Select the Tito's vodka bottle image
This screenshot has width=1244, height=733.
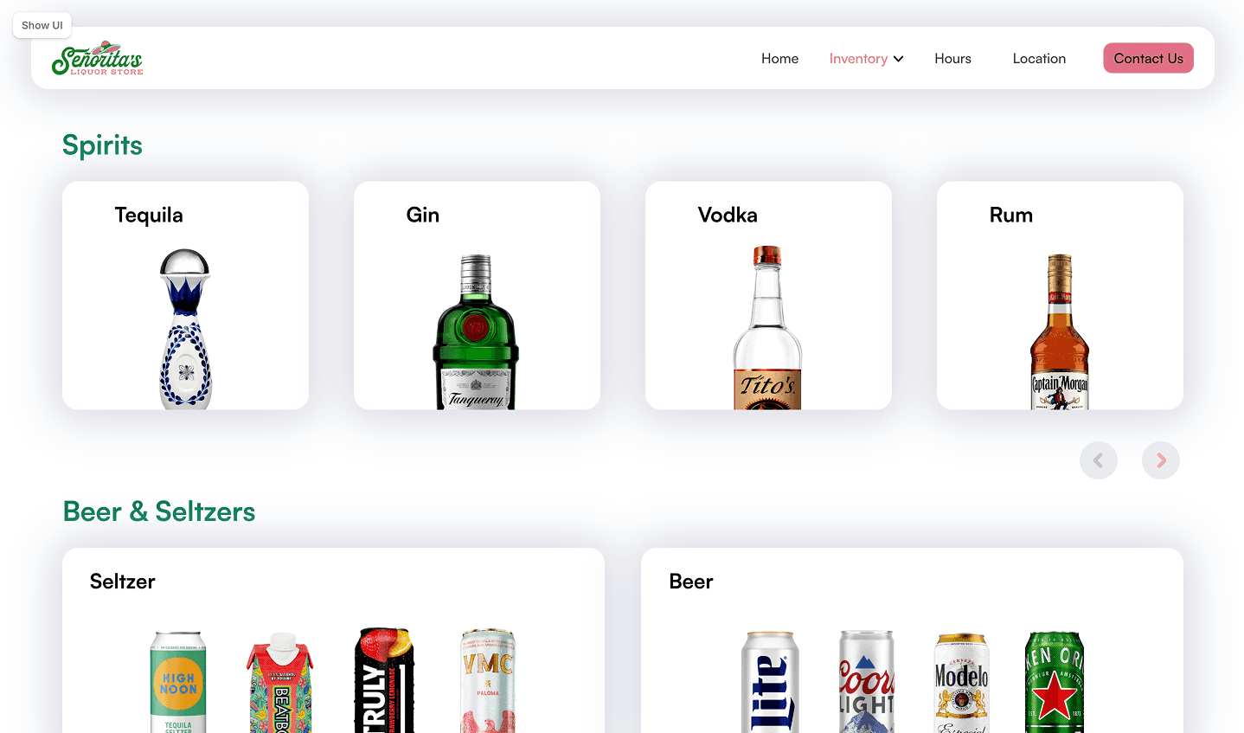[767, 327]
